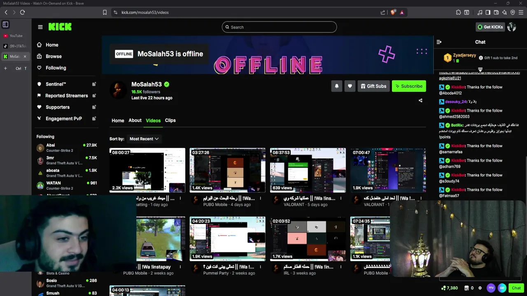Collapse the chat panel arrow icon
The height and width of the screenshot is (296, 527).
[x=439, y=42]
